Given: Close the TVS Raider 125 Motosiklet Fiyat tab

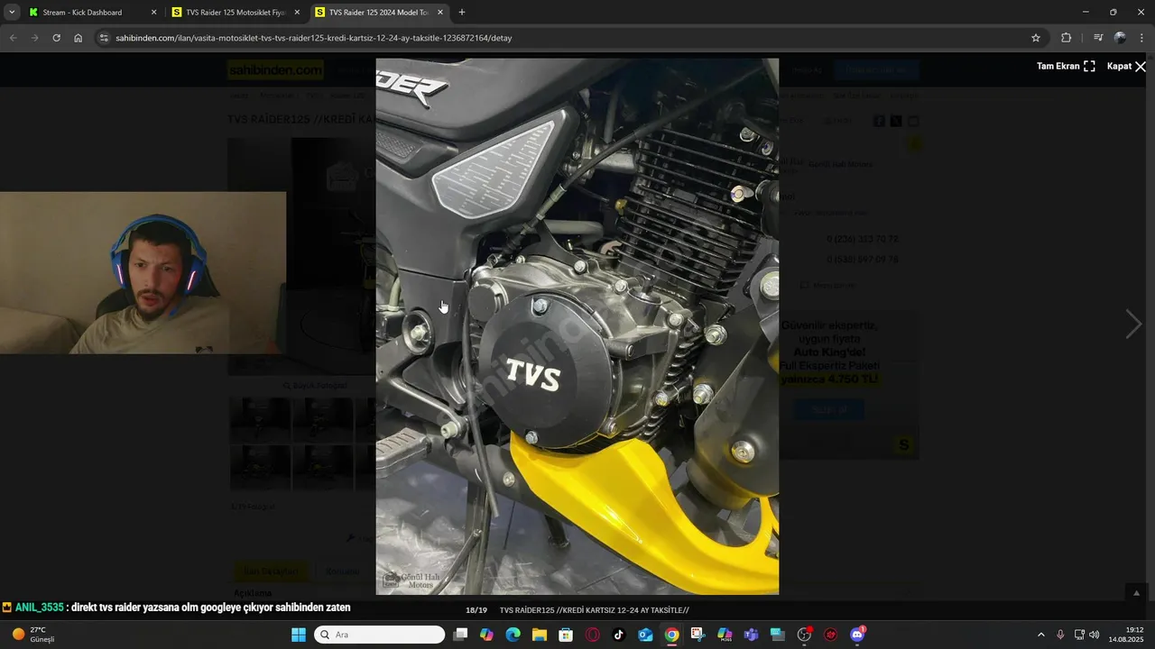Looking at the screenshot, I should pos(297,13).
